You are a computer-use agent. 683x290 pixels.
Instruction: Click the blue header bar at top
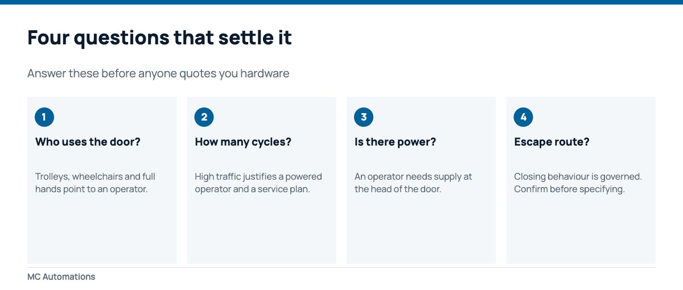tap(341, 2)
